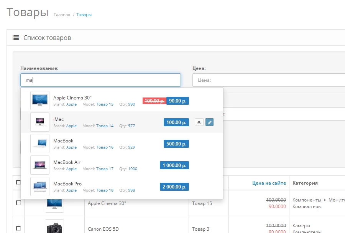345x233 pixels.
Task: Open Товары breadcrumb link
Action: click(x=84, y=15)
